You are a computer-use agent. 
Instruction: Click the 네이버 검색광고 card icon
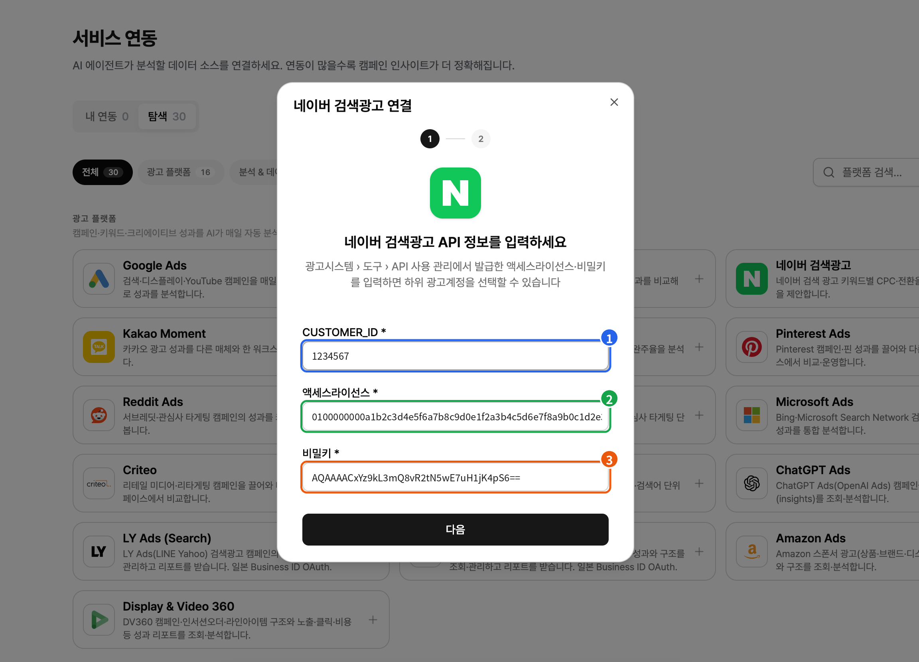point(751,279)
